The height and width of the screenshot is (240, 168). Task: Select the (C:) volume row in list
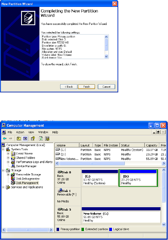111,150
